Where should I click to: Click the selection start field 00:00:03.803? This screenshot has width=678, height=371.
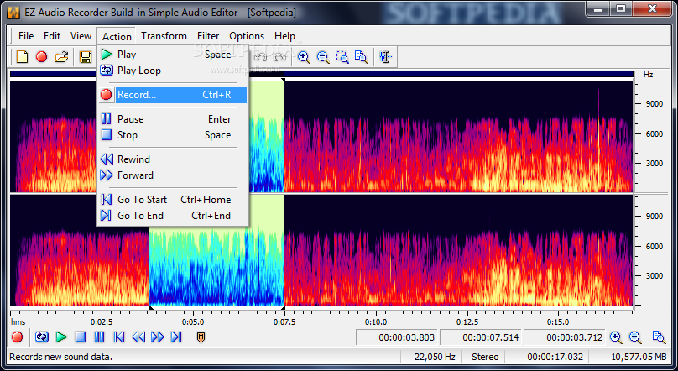coord(397,337)
